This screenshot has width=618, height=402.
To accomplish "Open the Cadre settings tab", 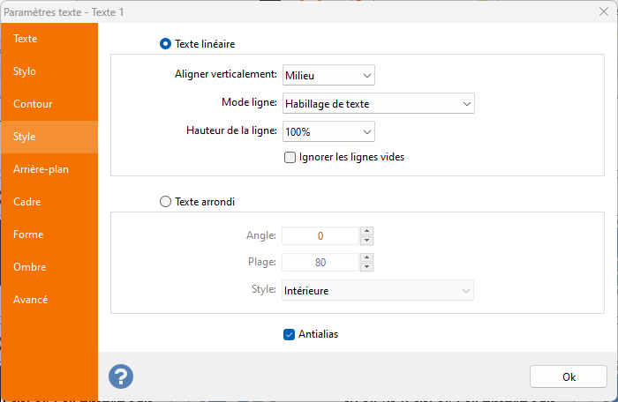I will point(27,202).
